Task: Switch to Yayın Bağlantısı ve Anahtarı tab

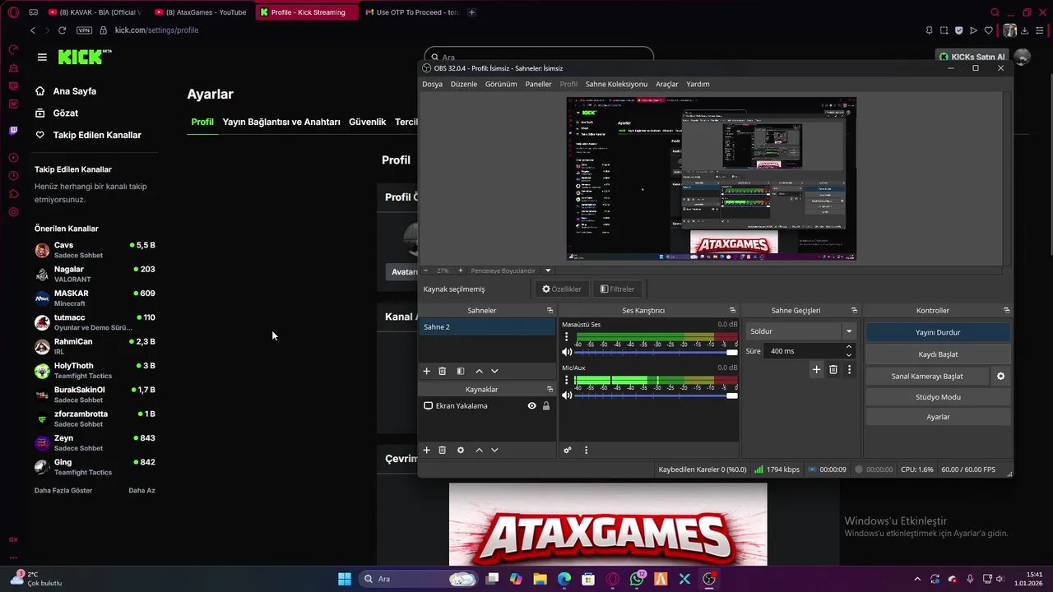Action: (x=281, y=122)
